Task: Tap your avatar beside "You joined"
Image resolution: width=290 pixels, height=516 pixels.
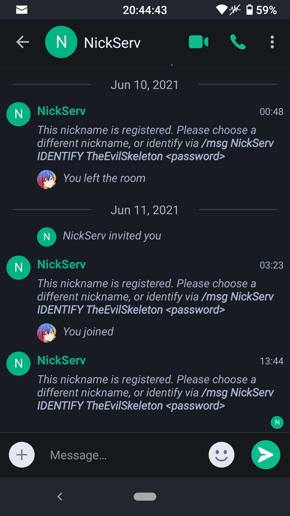Action: [x=47, y=333]
